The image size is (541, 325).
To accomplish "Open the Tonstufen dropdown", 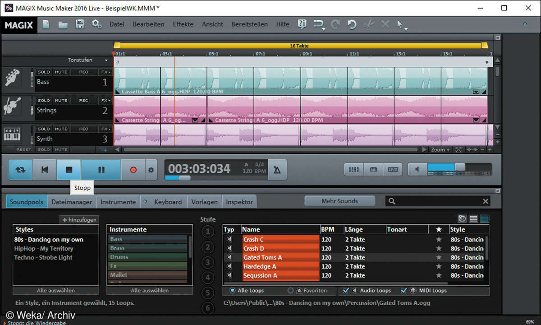I will coord(106,60).
